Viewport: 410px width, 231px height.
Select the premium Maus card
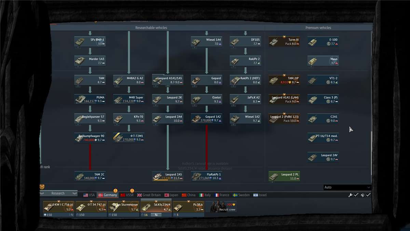coord(323,61)
